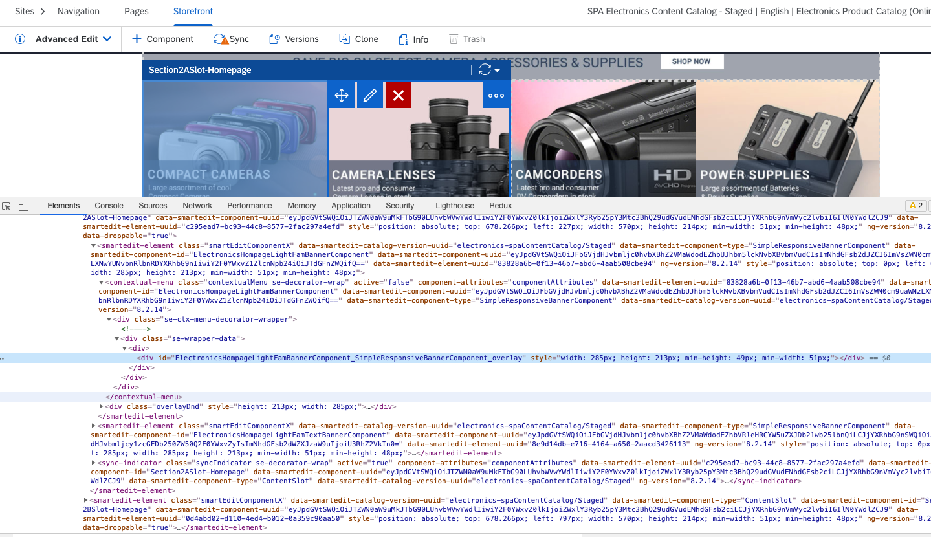Open the DevTools Sources tab
Screen dimensions: 931x537
click(x=153, y=206)
